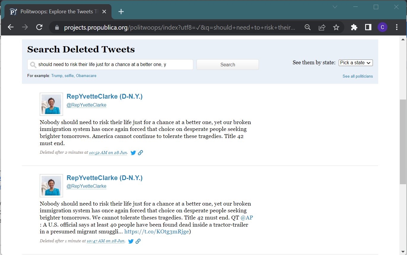This screenshot has height=255, width=407.
Task: Open See all politicians link
Action: pos(358,76)
